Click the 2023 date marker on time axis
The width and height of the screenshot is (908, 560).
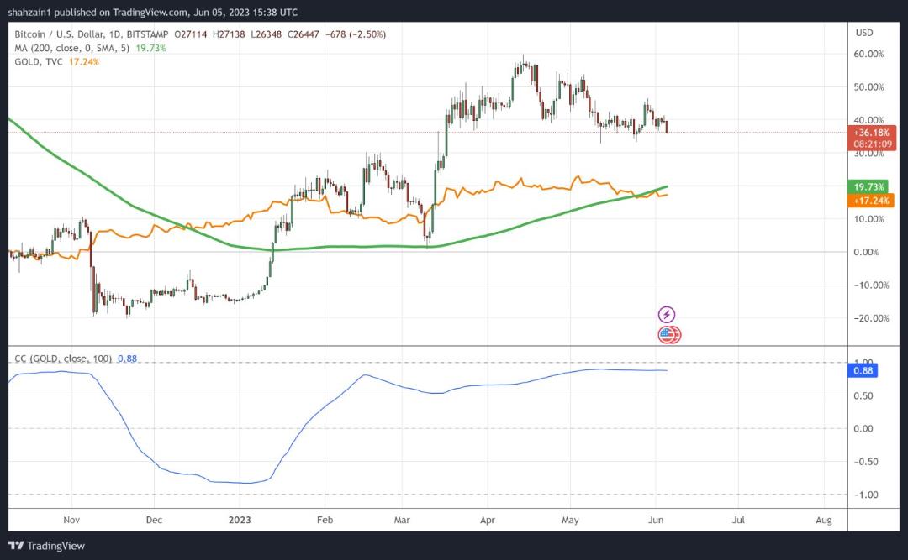coord(240,520)
